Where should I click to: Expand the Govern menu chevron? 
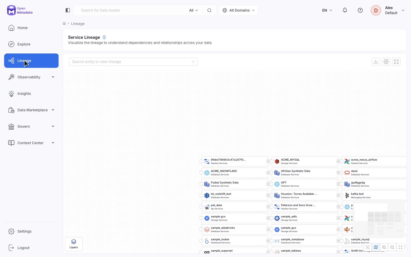click(53, 126)
